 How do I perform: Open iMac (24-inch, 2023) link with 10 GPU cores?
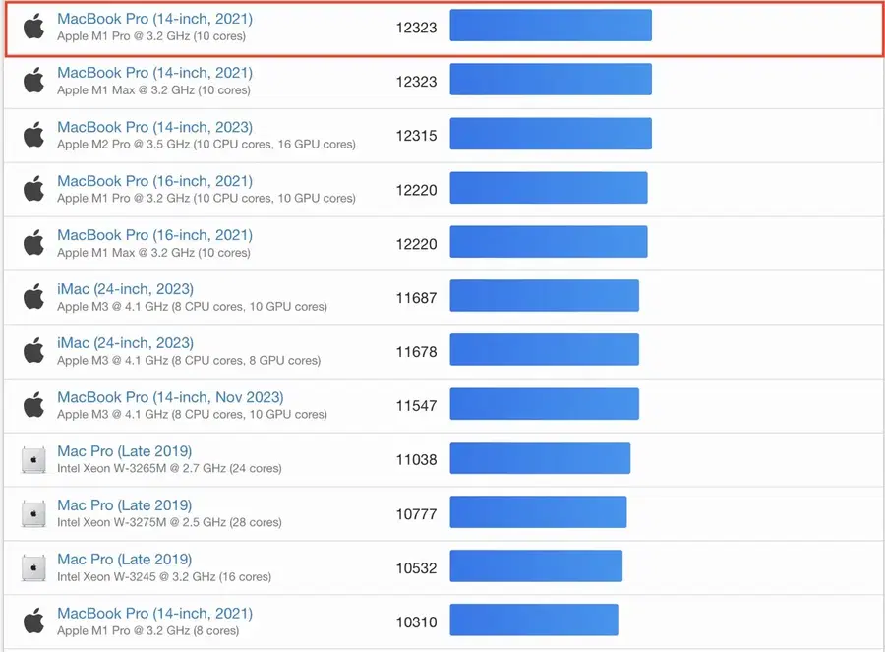125,289
